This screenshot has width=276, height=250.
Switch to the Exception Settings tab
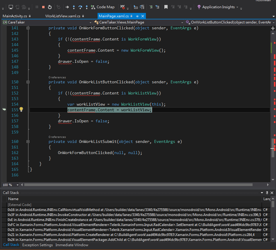pos(38,245)
